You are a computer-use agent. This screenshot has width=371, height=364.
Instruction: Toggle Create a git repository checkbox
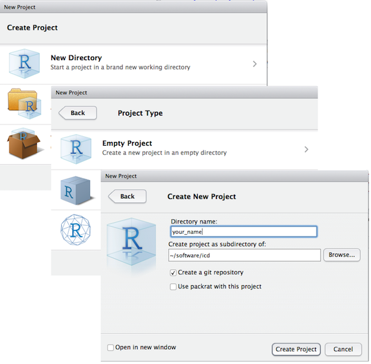click(173, 273)
